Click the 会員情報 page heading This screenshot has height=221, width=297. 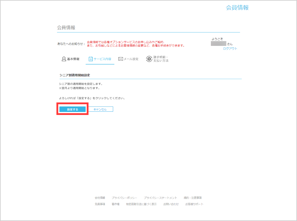coord(66,28)
